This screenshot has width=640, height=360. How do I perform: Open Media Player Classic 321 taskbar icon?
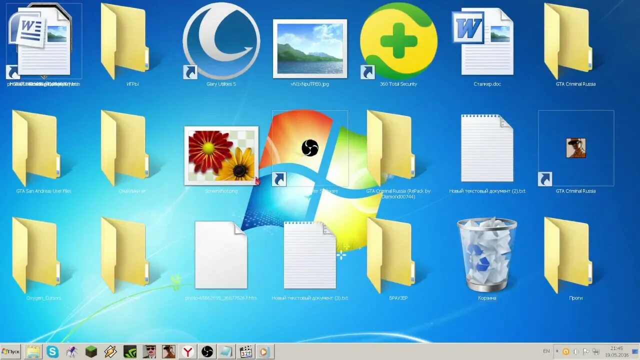245,352
